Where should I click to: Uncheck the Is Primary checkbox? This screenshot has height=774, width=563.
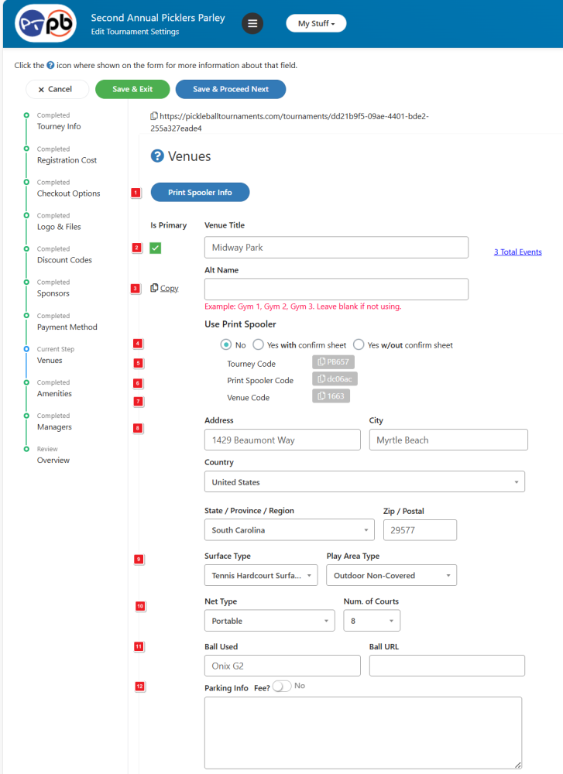[156, 248]
